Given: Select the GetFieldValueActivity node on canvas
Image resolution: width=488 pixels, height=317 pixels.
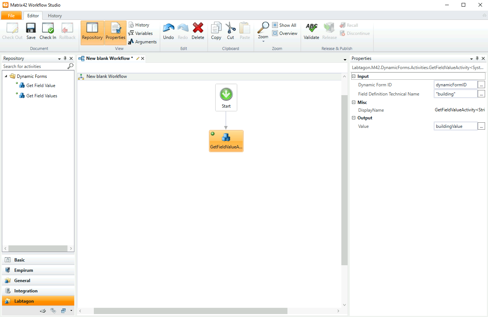Looking at the screenshot, I should tap(226, 141).
